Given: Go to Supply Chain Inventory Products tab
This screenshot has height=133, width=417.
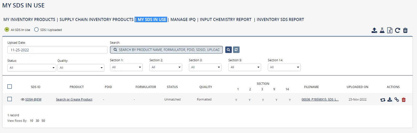Looking at the screenshot, I should (x=96, y=20).
